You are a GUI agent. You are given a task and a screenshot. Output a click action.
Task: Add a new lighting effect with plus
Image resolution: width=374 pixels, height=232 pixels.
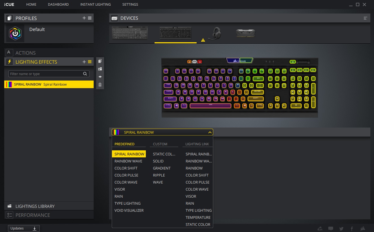point(84,62)
